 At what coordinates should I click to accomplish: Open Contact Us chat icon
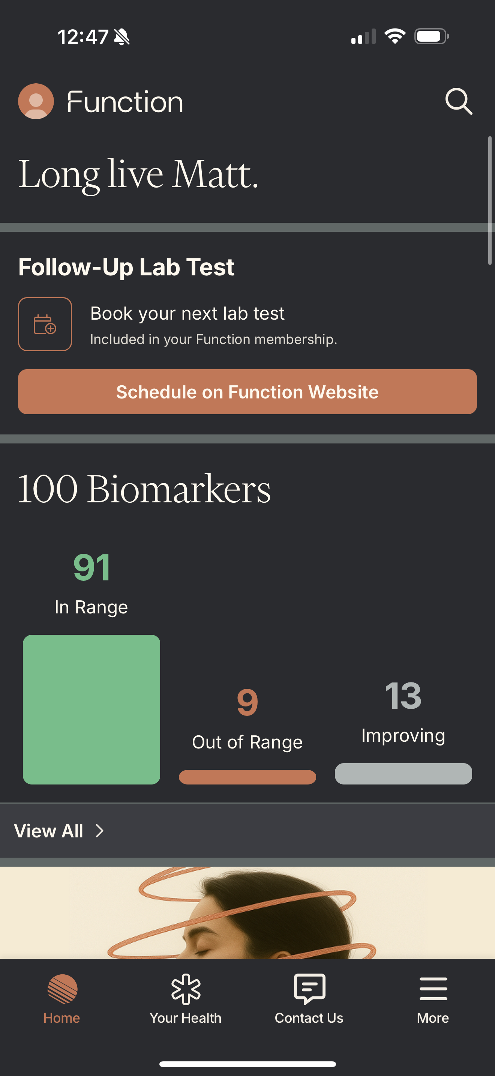coord(309,988)
